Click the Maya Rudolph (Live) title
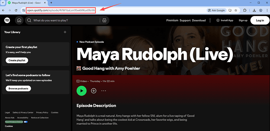The height and width of the screenshot is (131, 270). click(x=155, y=55)
